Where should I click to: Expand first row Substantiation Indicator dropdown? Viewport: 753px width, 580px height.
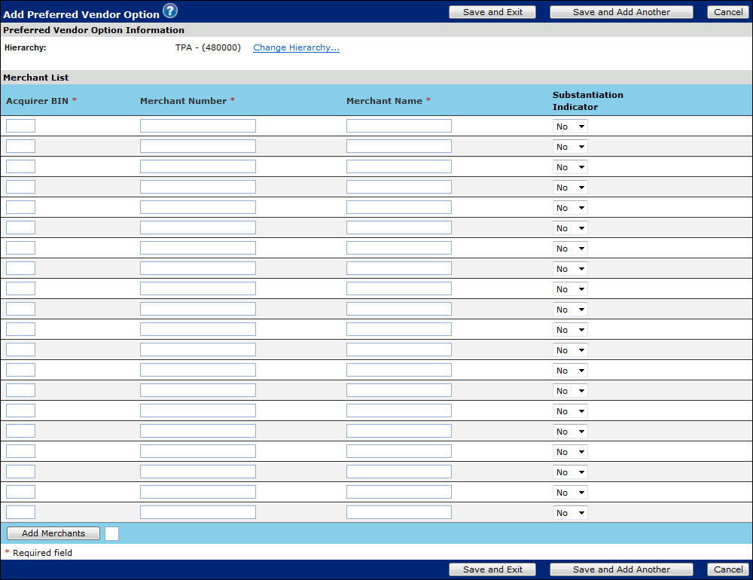point(570,127)
